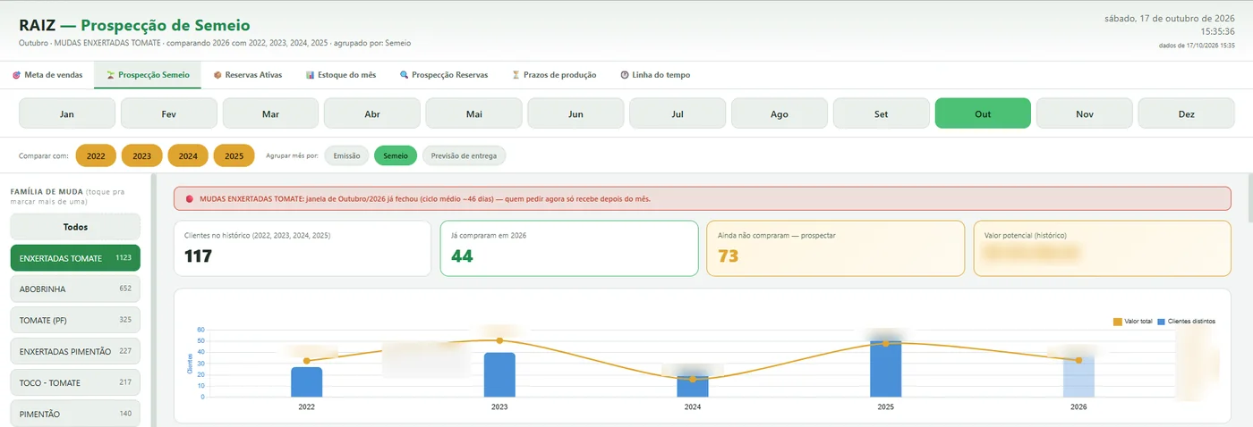Image resolution: width=1253 pixels, height=427 pixels.
Task: Open the Reservas Ativas tab
Action: (x=248, y=75)
